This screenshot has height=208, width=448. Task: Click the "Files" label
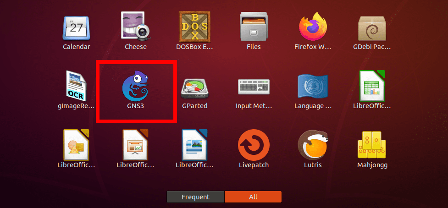pyautogui.click(x=254, y=47)
